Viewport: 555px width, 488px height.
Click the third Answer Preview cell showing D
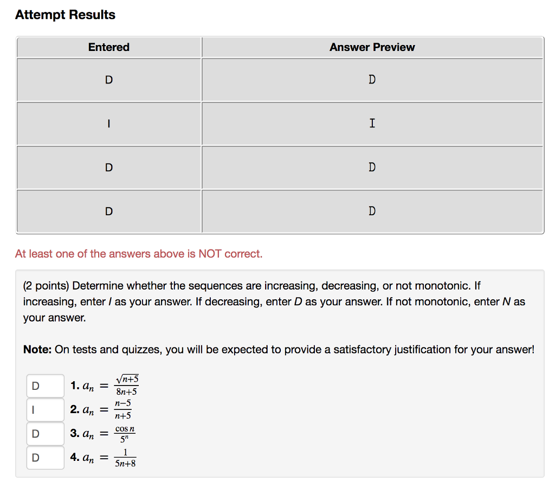tap(372, 168)
